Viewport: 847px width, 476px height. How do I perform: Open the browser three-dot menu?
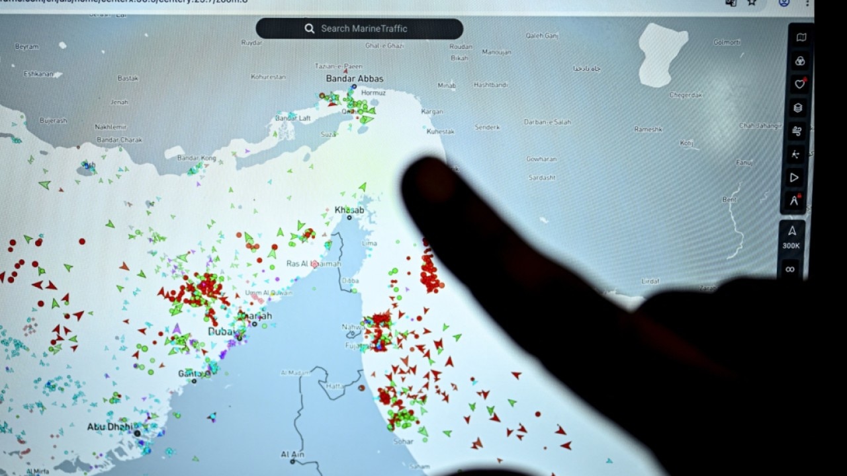(x=807, y=3)
